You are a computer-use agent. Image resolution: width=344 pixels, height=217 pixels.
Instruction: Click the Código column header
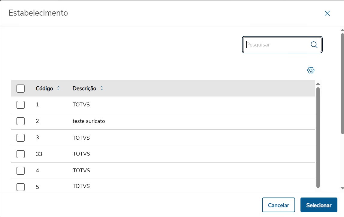tap(44, 88)
